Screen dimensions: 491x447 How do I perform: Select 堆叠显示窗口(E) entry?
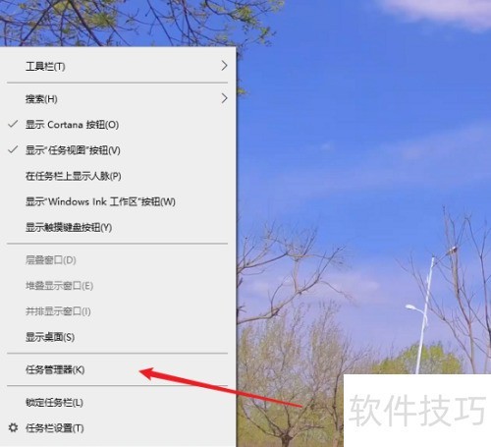(x=118, y=286)
